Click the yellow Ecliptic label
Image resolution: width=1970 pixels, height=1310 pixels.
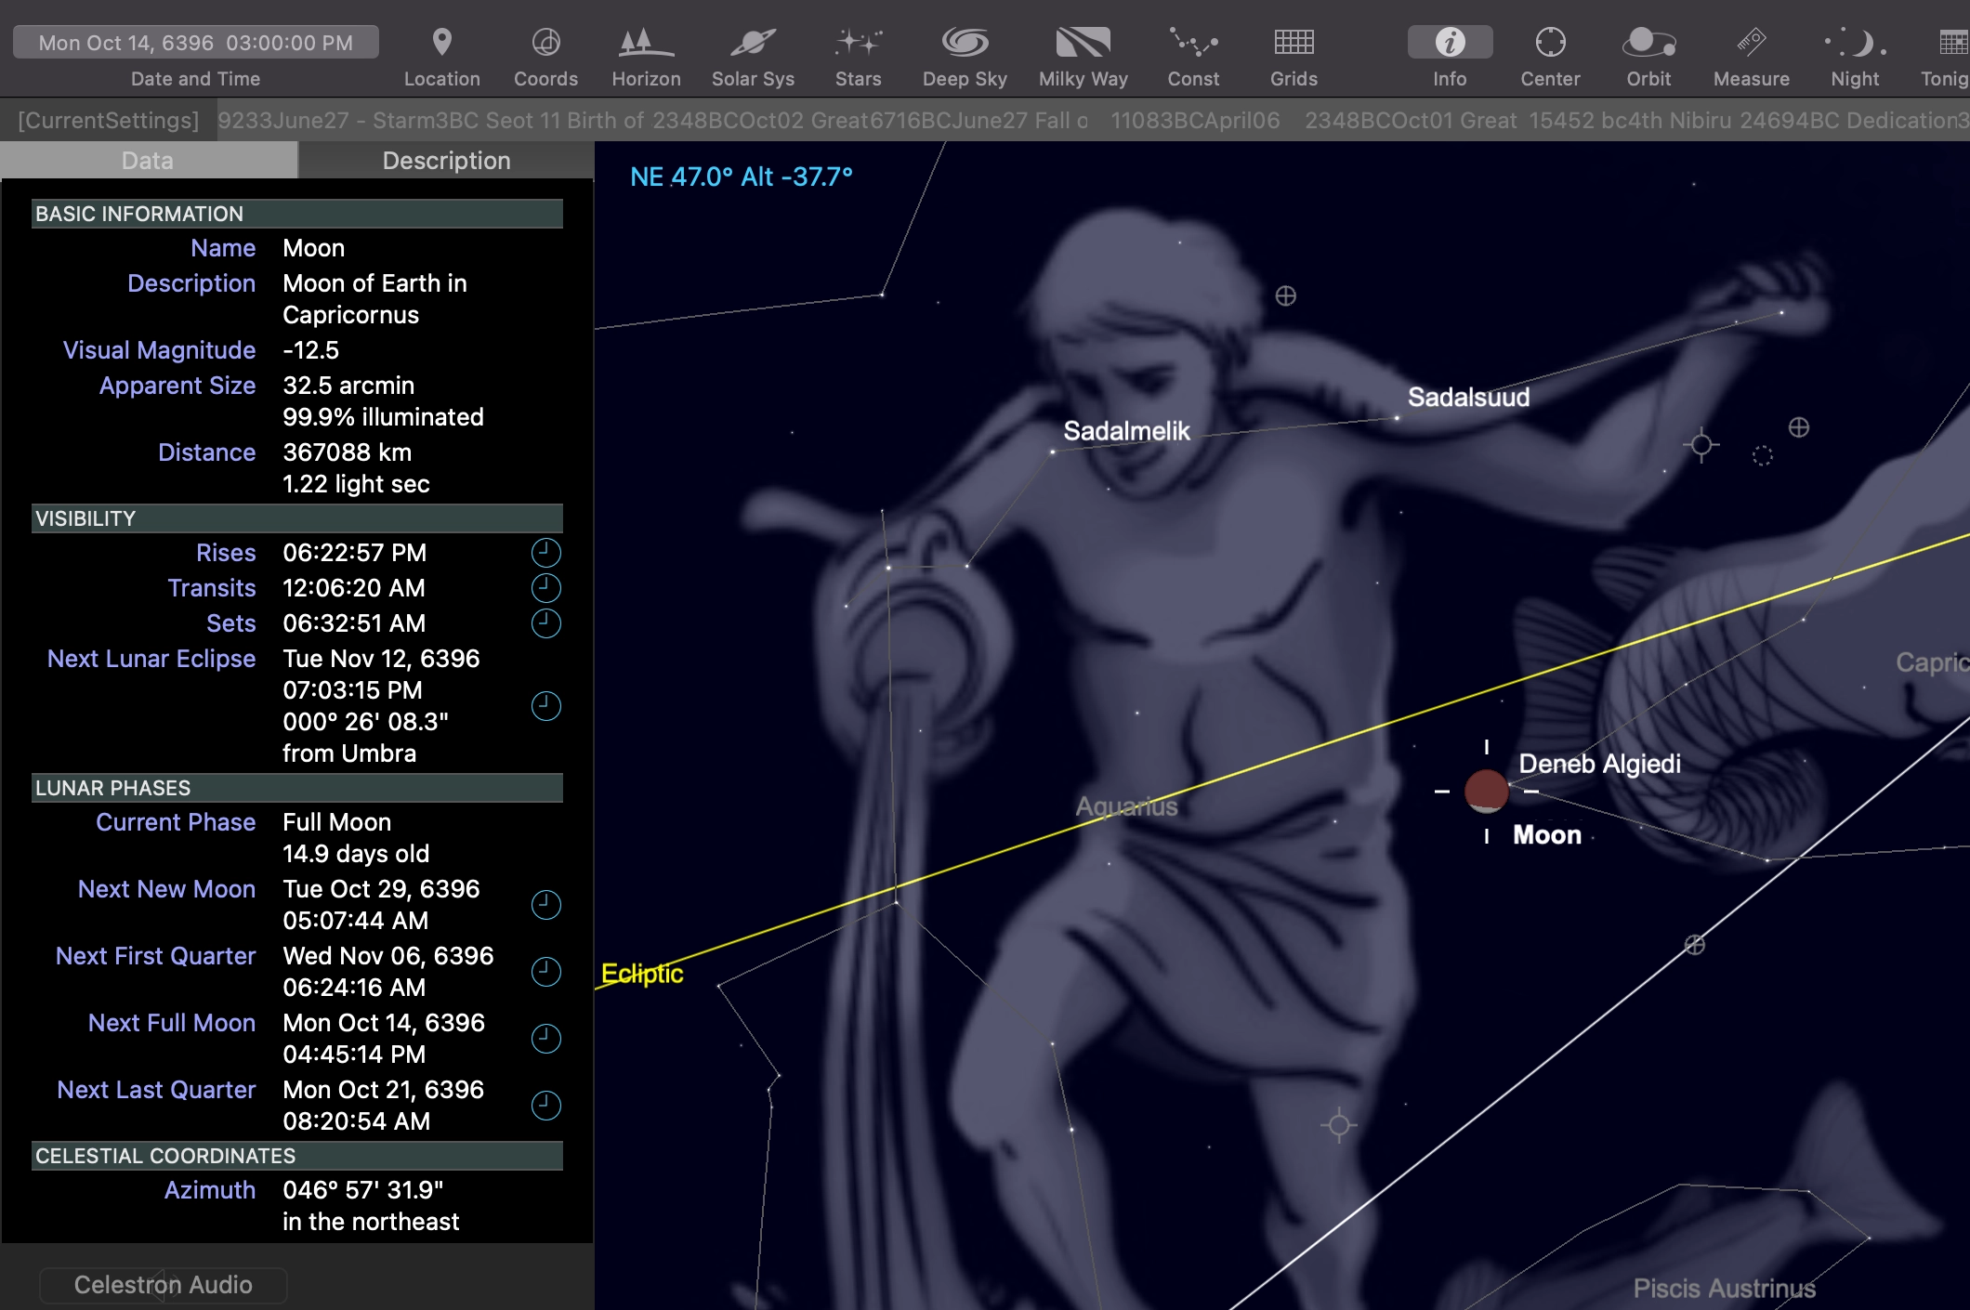642,974
